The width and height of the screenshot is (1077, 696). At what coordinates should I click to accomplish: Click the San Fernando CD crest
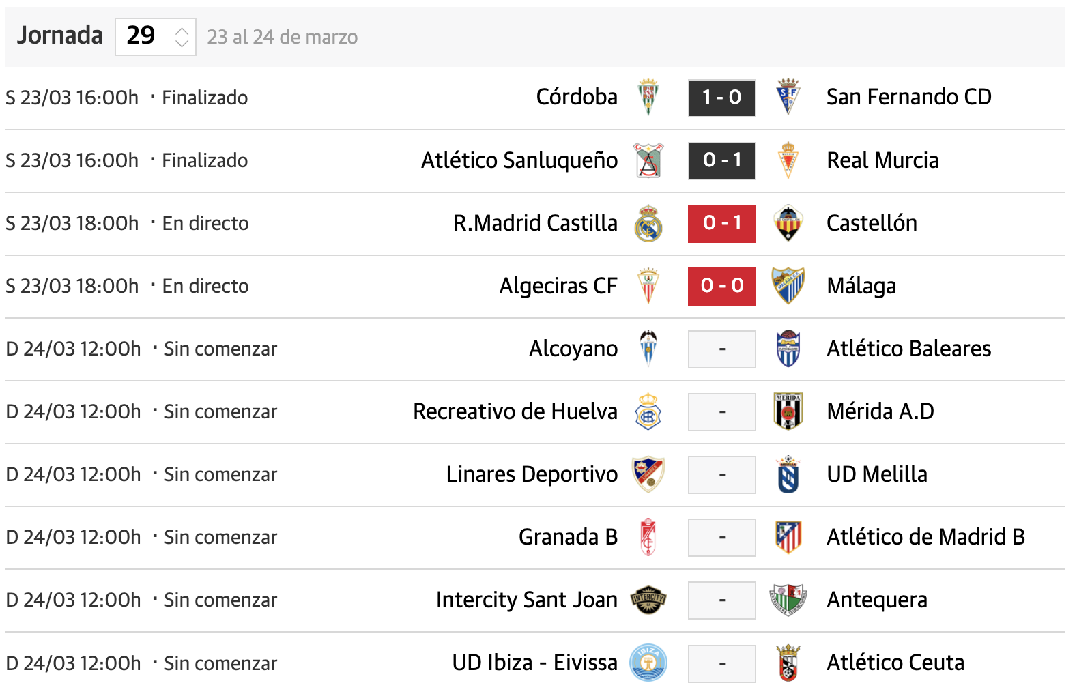(788, 98)
